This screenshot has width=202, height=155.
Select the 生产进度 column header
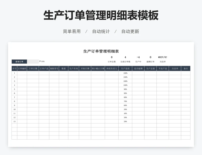(125, 69)
